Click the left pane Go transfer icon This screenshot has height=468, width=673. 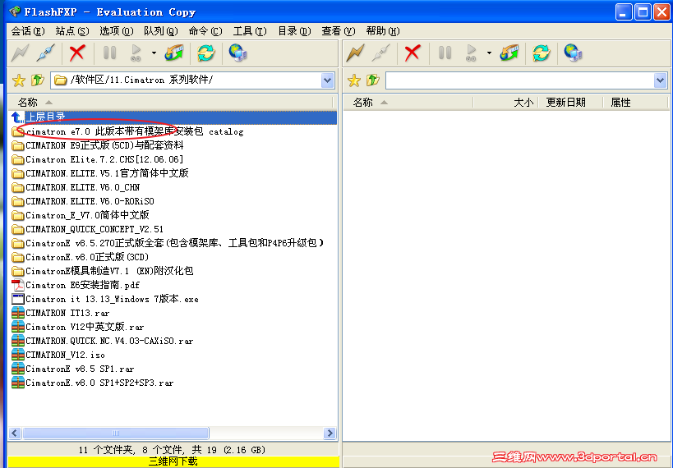pos(136,53)
